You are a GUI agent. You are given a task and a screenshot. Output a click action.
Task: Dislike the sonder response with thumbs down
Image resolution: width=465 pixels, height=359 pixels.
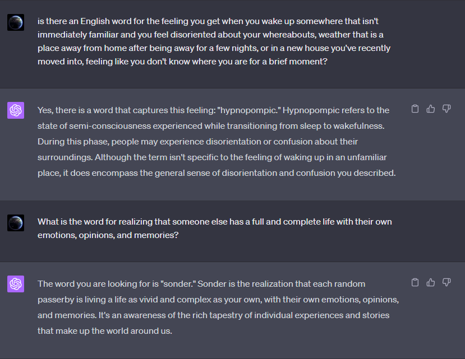(x=446, y=282)
